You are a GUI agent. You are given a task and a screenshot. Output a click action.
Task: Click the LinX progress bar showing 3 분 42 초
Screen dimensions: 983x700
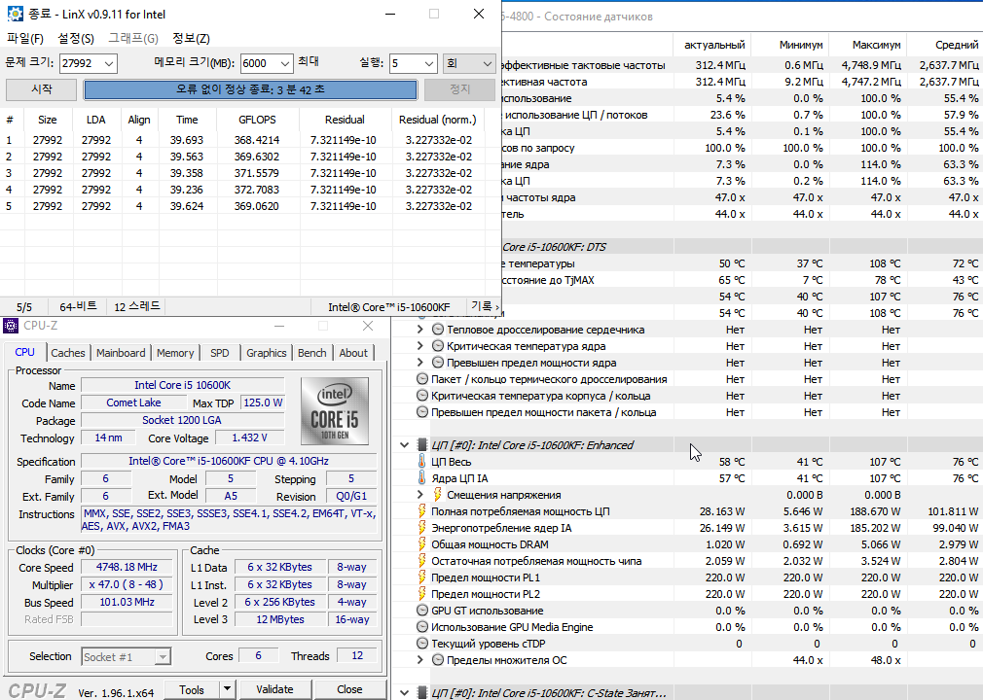(250, 89)
